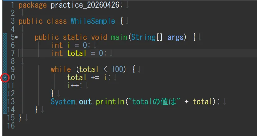Image resolution: width=257 pixels, height=136 pixels.
Task: Click the 'while' keyword
Action: click(61, 69)
